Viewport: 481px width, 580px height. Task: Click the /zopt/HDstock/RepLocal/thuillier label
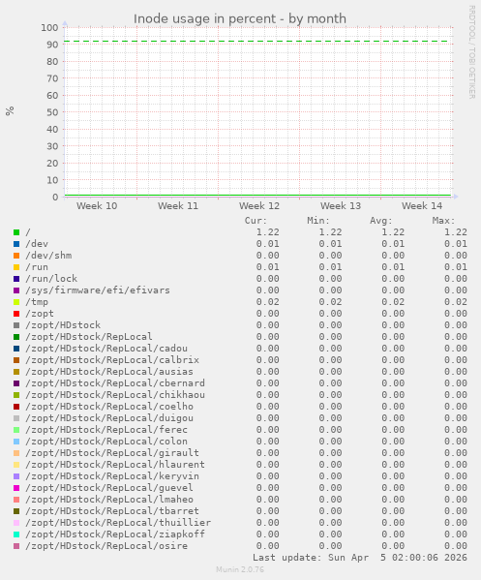click(x=118, y=523)
